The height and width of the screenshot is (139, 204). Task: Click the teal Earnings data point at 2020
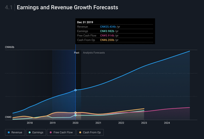pos(76,115)
